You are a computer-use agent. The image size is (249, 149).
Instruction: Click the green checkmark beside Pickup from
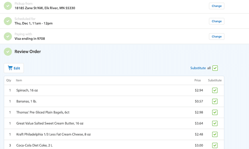coord(8,6)
